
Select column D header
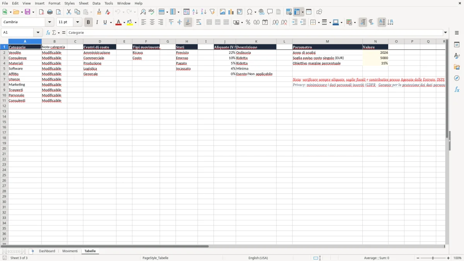coord(100,41)
